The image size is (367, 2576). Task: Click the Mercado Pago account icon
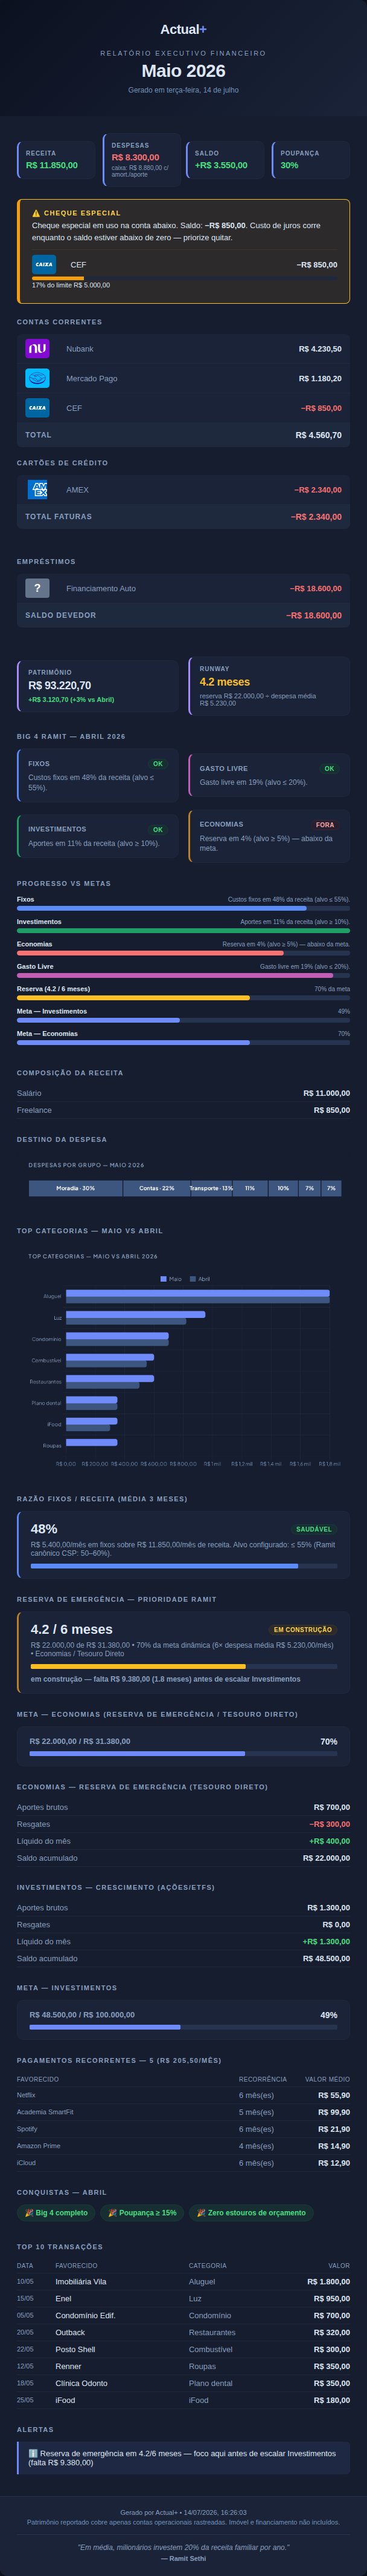(x=37, y=378)
